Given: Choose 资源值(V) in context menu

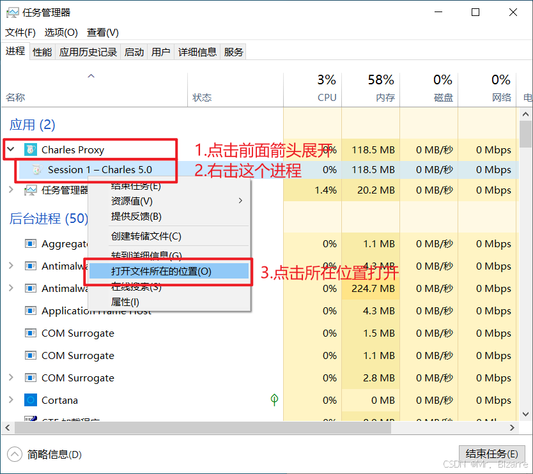Looking at the screenshot, I should (169, 201).
